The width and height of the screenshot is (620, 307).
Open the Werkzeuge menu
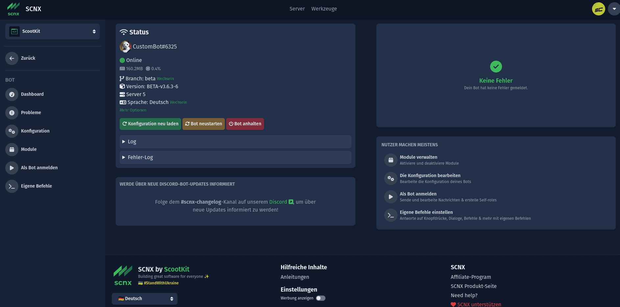click(x=324, y=9)
